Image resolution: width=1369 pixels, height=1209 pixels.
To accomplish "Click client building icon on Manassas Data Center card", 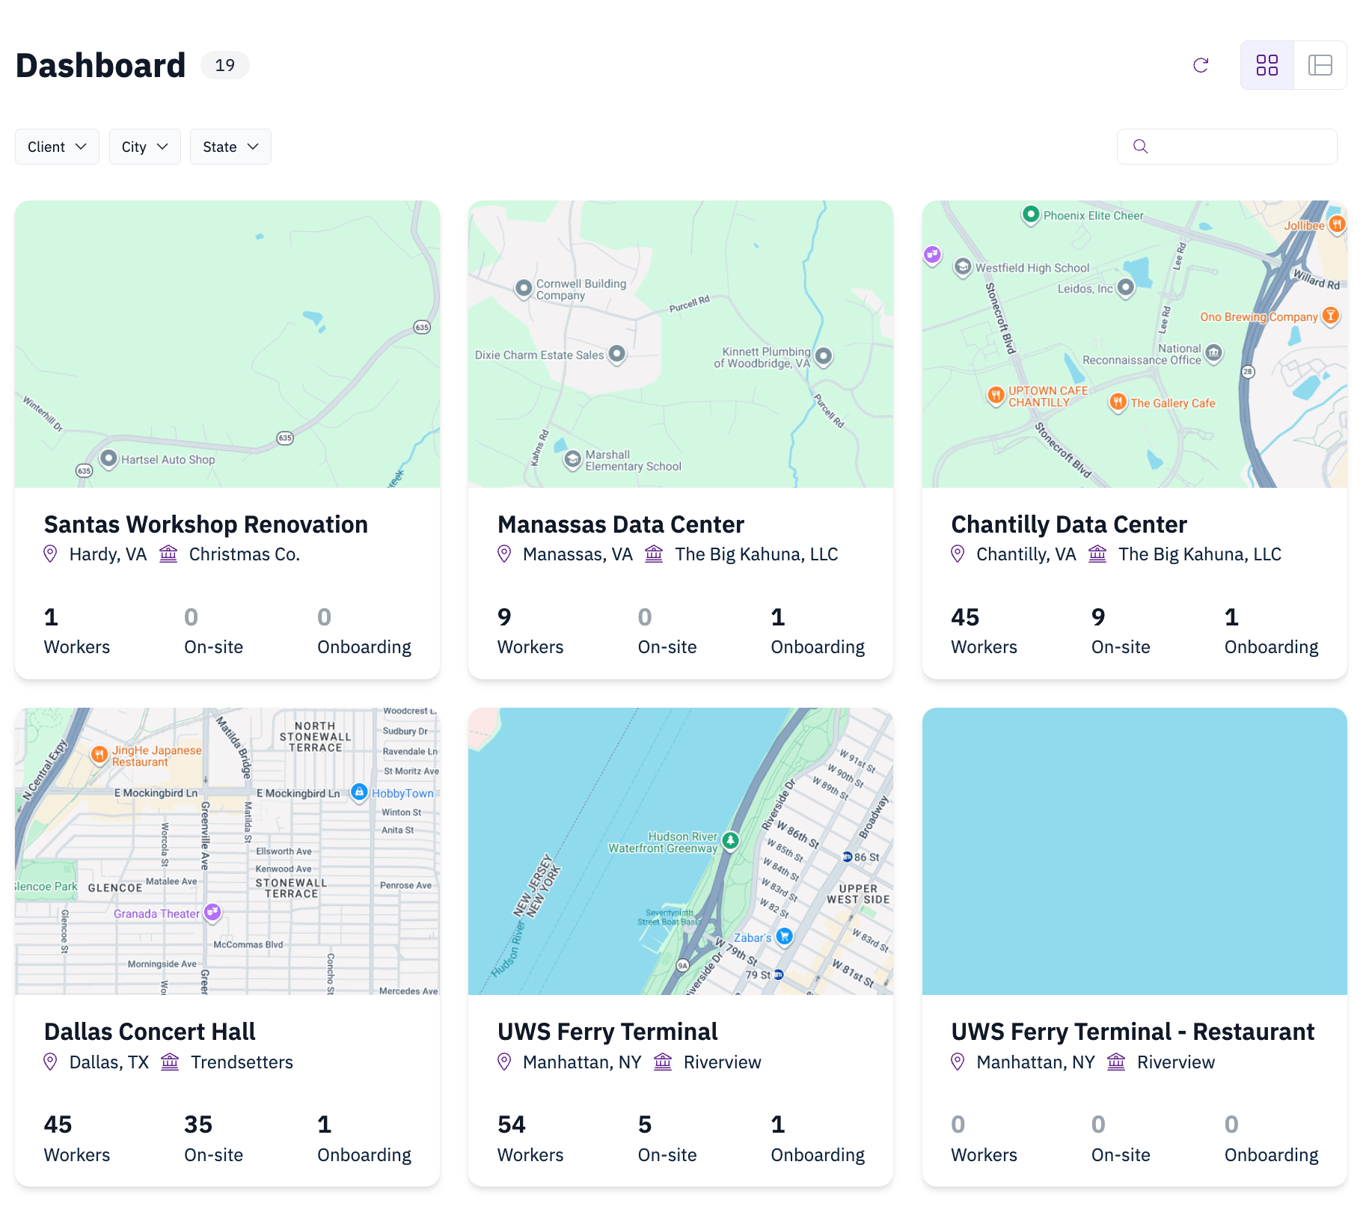I will click(654, 554).
